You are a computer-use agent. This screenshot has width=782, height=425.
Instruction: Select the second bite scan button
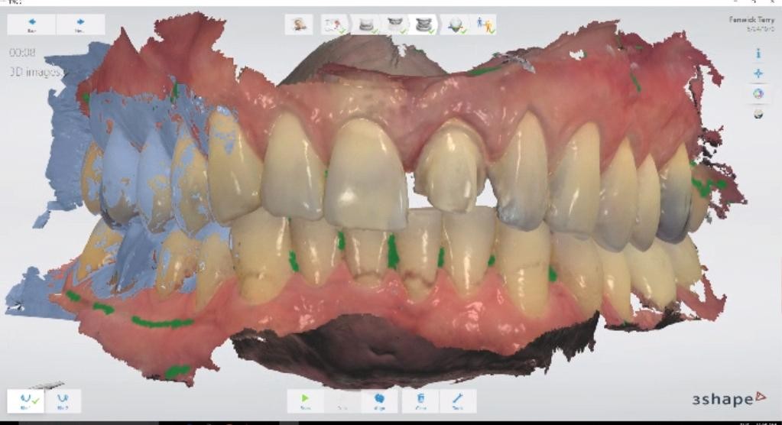[x=63, y=401]
